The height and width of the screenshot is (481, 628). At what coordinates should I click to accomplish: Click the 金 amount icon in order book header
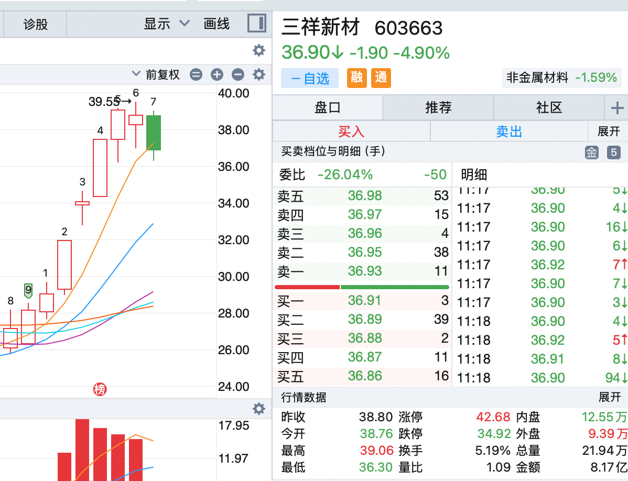click(591, 152)
